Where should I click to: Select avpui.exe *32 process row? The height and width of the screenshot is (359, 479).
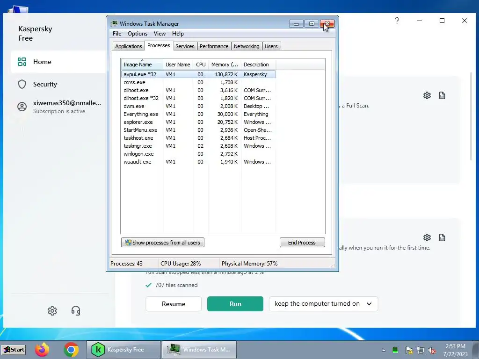198,74
